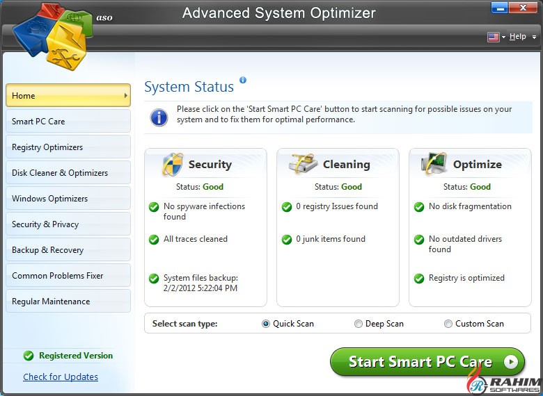
Task: Expand the Home menu arrow
Action: pos(126,95)
